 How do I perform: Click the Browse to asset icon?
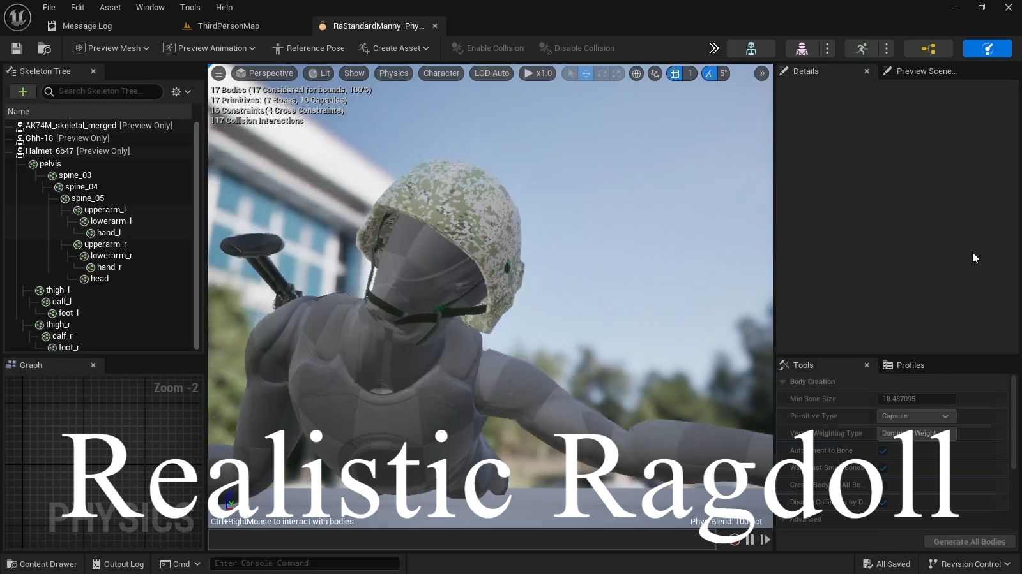pos(44,48)
